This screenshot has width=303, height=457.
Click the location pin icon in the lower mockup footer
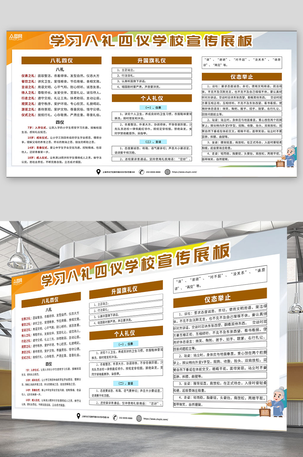click(78, 416)
